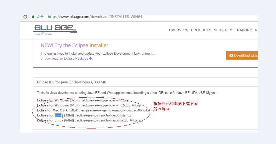Click the '安全' secure label

40,17
